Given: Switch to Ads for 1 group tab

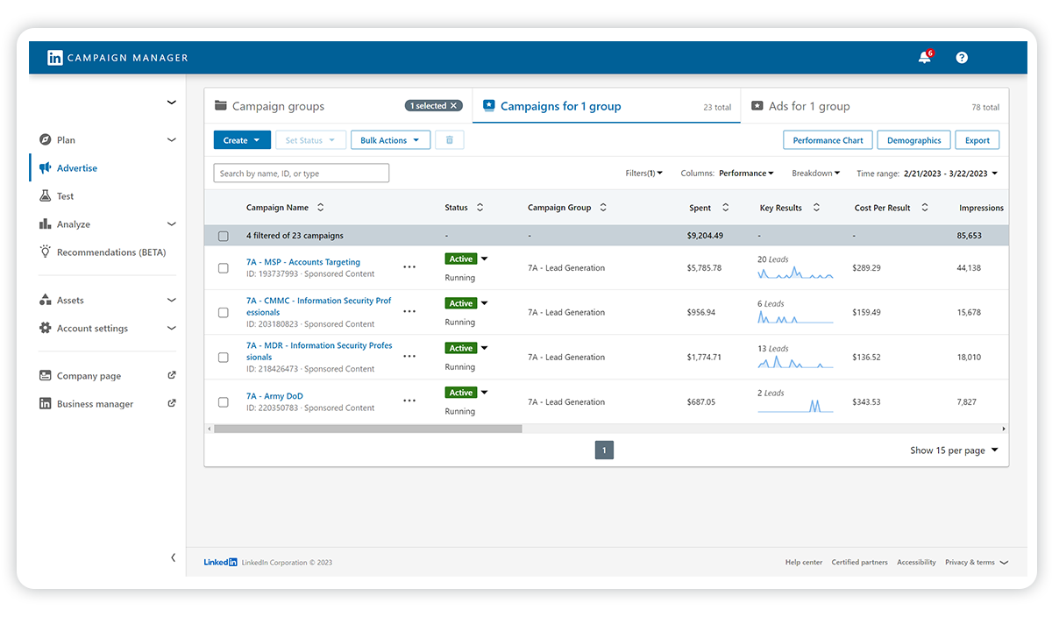Looking at the screenshot, I should [808, 106].
